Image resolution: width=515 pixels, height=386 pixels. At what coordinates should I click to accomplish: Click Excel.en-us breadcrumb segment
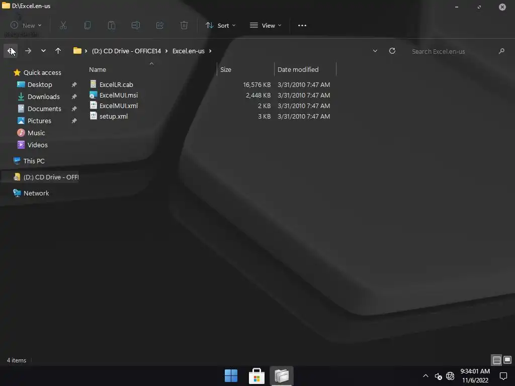(x=189, y=51)
